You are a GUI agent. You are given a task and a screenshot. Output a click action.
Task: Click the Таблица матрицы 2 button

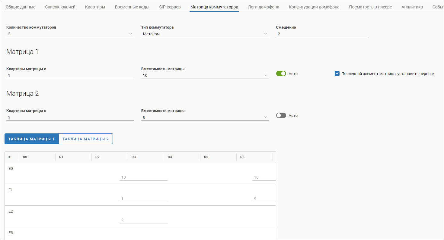pyautogui.click(x=85, y=139)
